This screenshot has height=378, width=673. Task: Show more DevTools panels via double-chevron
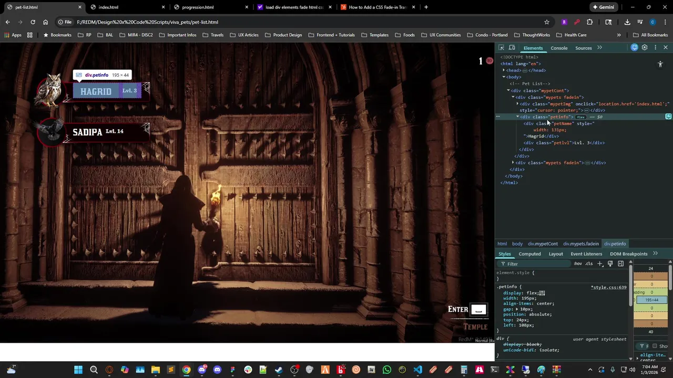point(599,48)
